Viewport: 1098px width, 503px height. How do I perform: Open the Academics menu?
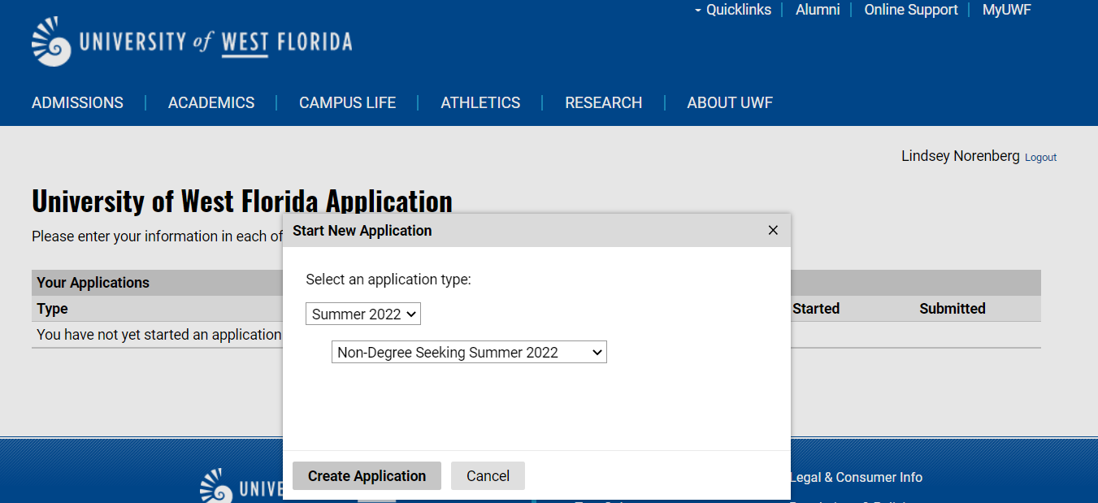(211, 102)
